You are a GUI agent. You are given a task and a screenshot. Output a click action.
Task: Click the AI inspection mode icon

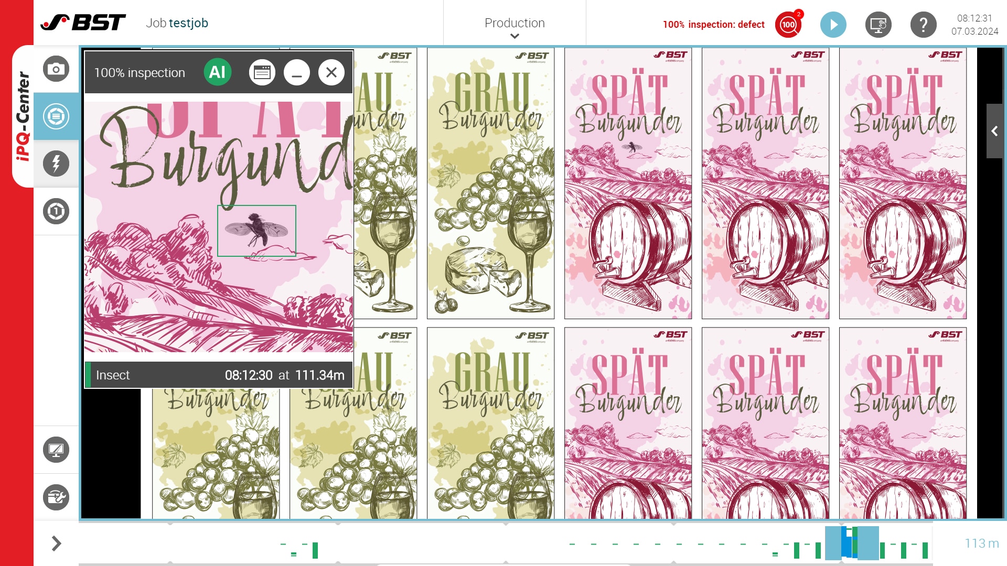coord(218,72)
